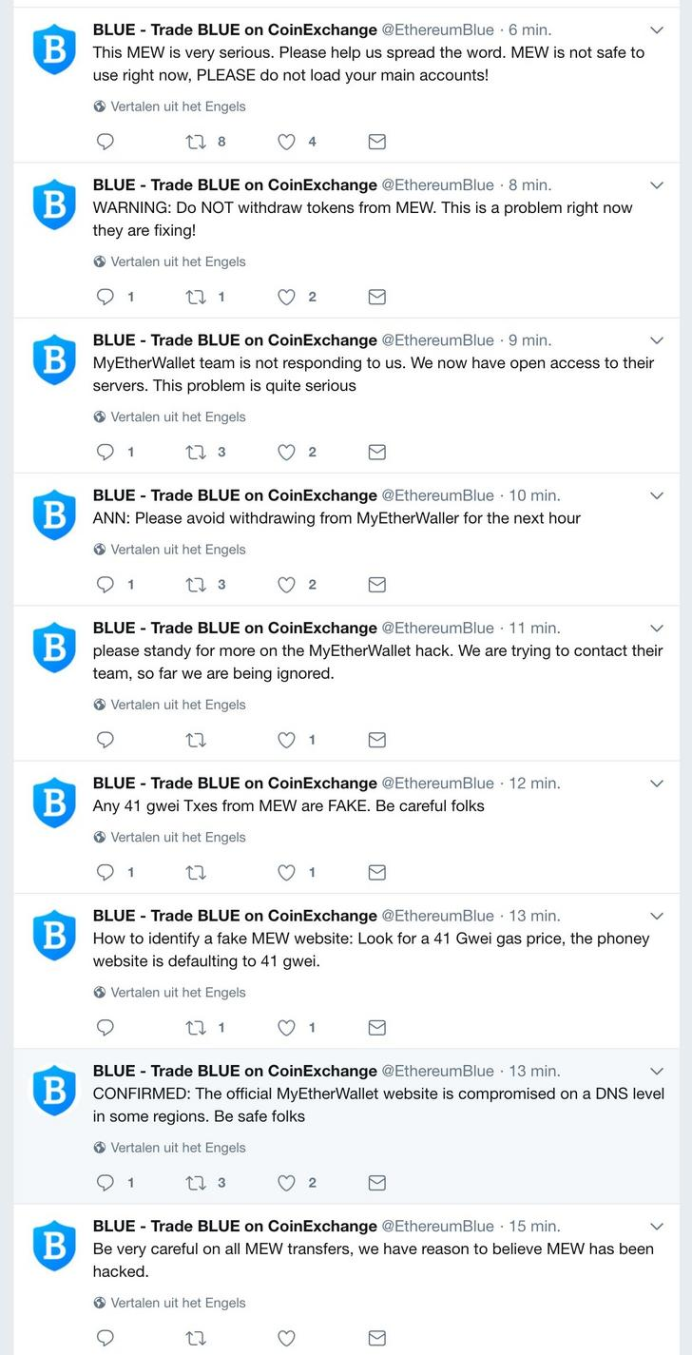Expand options for the 10 min. ANN tweet

click(x=656, y=495)
